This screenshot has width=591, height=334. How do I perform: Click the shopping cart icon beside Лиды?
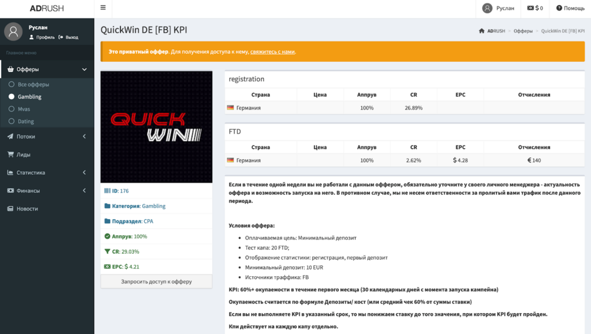(x=10, y=155)
